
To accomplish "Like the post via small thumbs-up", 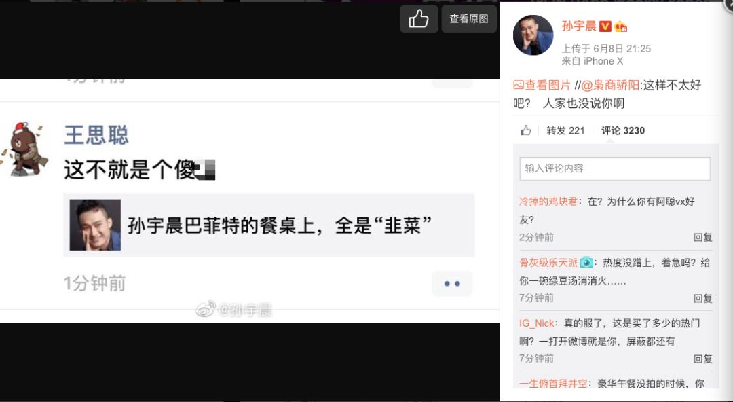I will coord(526,130).
